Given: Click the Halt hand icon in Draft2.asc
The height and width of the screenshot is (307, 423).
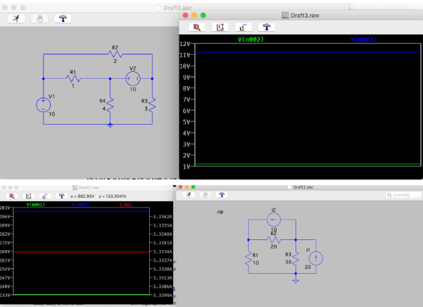Looking at the screenshot, I should 205,195.
